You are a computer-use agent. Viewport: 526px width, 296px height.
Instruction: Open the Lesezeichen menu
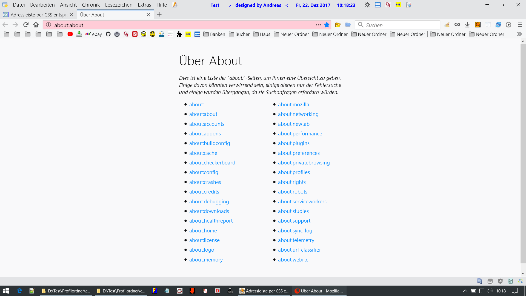(x=119, y=5)
